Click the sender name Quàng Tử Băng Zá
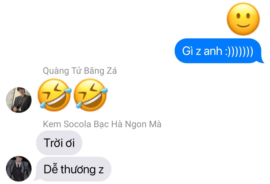Image resolution: width=270 pixels, height=184 pixels. tap(80, 71)
